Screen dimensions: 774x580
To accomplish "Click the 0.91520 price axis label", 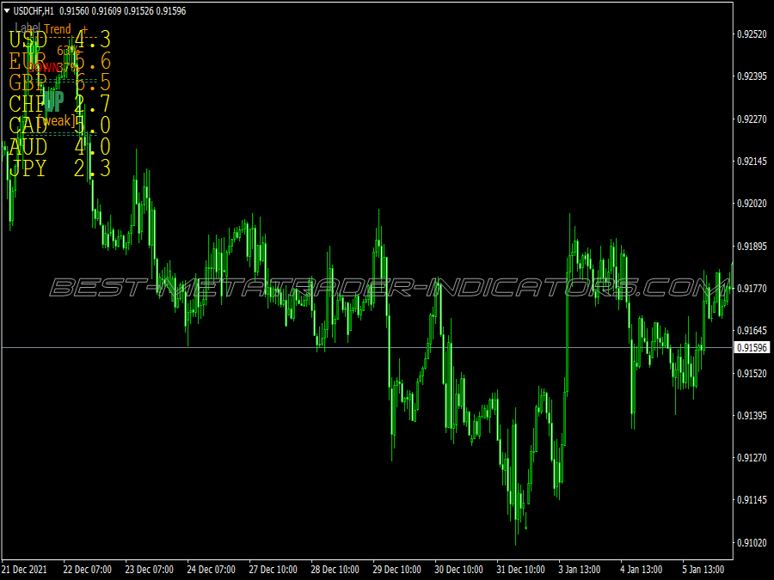I will 752,374.
